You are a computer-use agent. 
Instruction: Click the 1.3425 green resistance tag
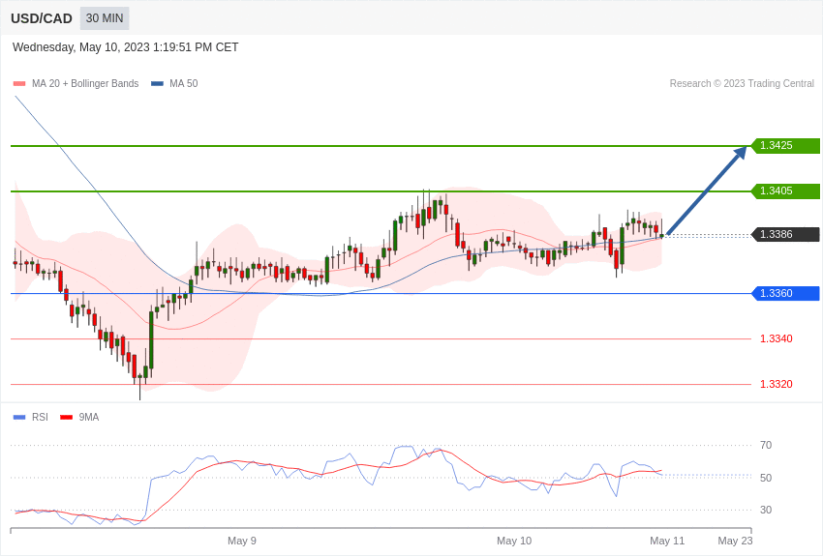(785, 146)
